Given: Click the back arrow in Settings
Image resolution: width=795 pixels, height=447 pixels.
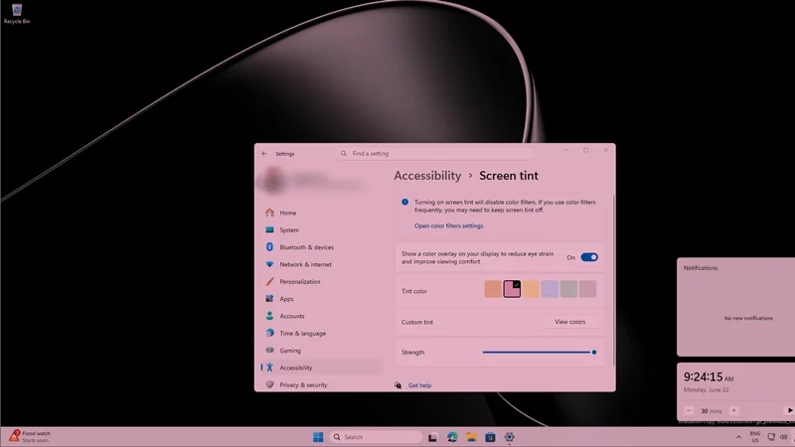Looking at the screenshot, I should 264,154.
